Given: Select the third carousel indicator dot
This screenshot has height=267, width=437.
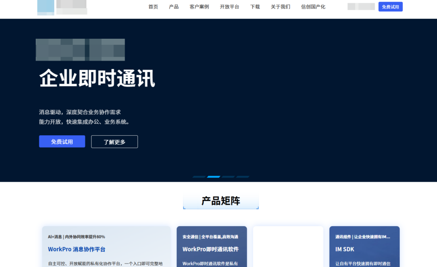Looking at the screenshot, I should pos(228,176).
